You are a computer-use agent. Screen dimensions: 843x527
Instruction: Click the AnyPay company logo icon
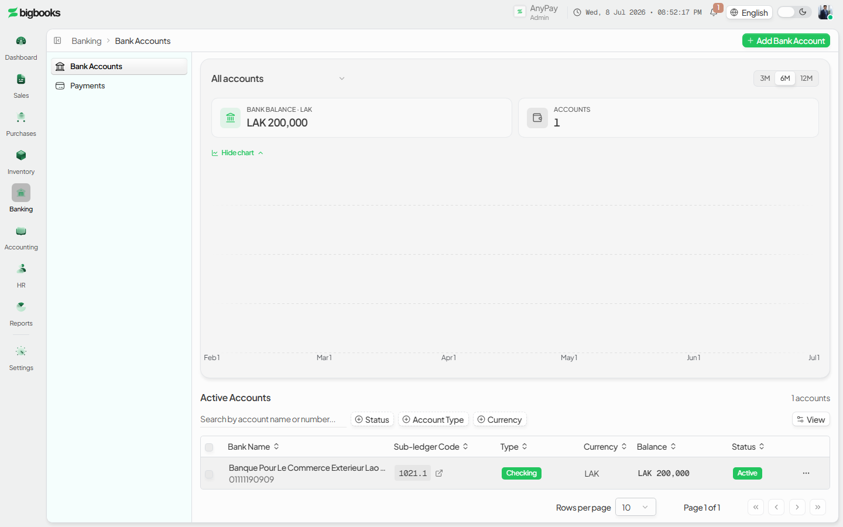point(520,12)
